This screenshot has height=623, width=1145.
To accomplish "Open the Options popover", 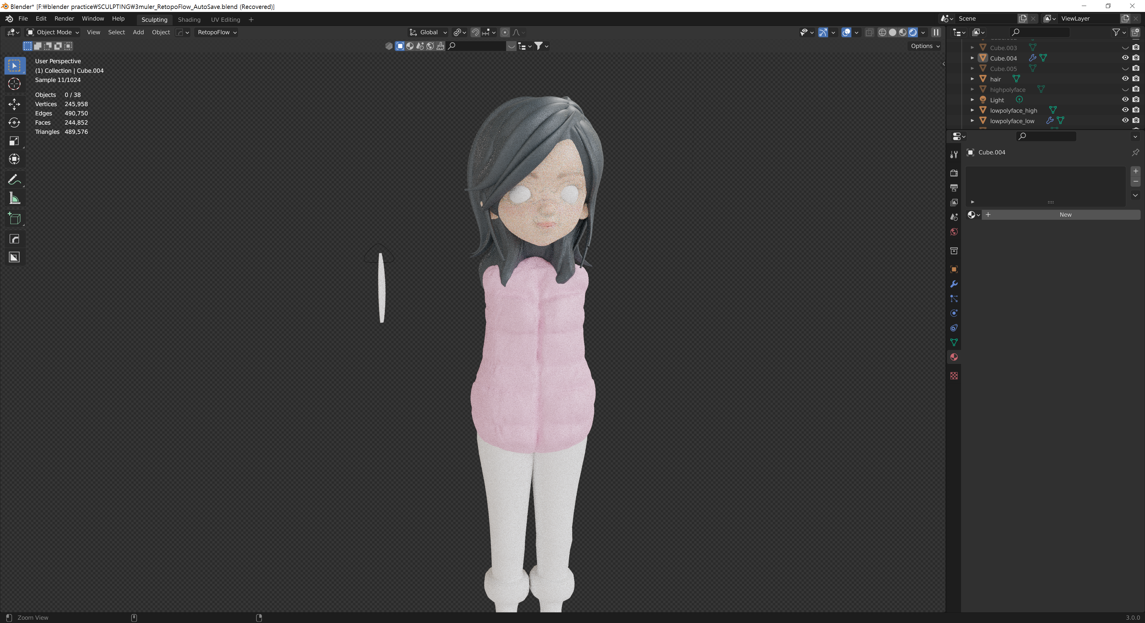I will click(925, 46).
